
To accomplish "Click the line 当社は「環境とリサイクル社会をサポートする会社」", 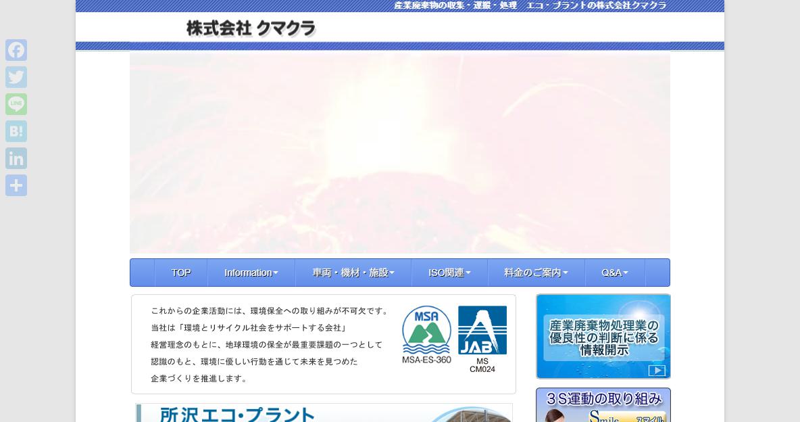I will [249, 327].
